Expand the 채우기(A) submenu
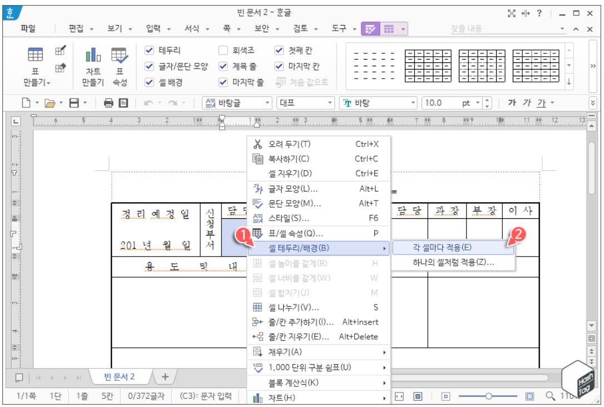This screenshot has width=604, height=407. click(318, 352)
